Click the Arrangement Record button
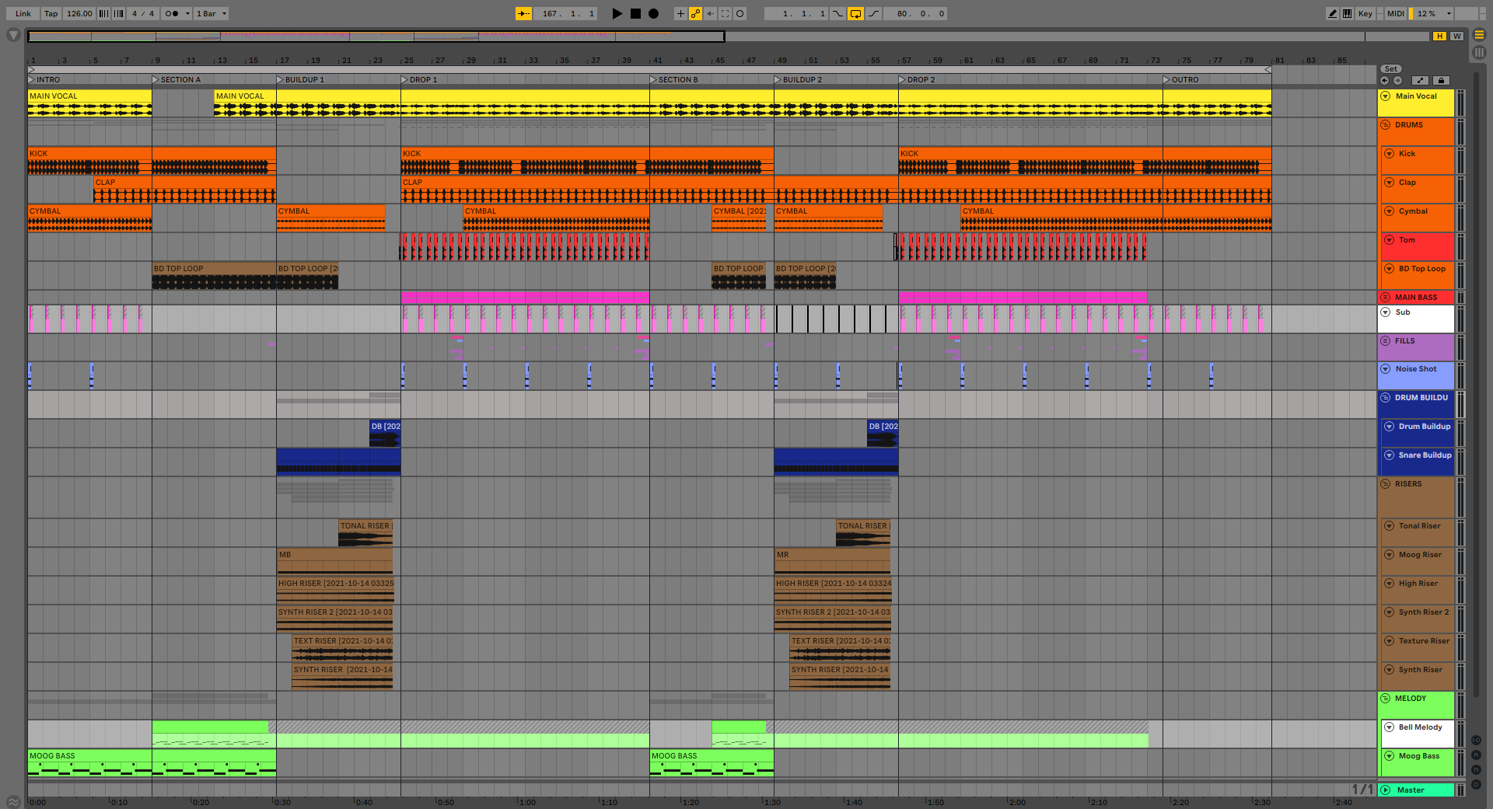 pos(654,13)
